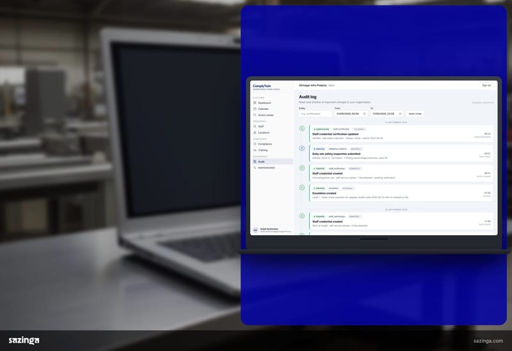The height and width of the screenshot is (351, 512).
Task: Click the Training icon
Action: (255, 150)
